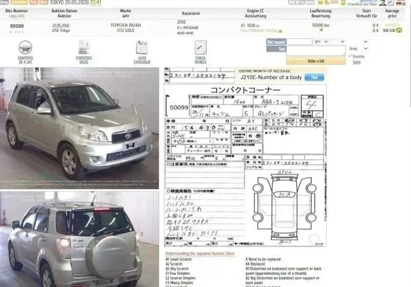The image size is (411, 287).
Task: Click the edit pencil icon at top right
Action: pos(391,3)
